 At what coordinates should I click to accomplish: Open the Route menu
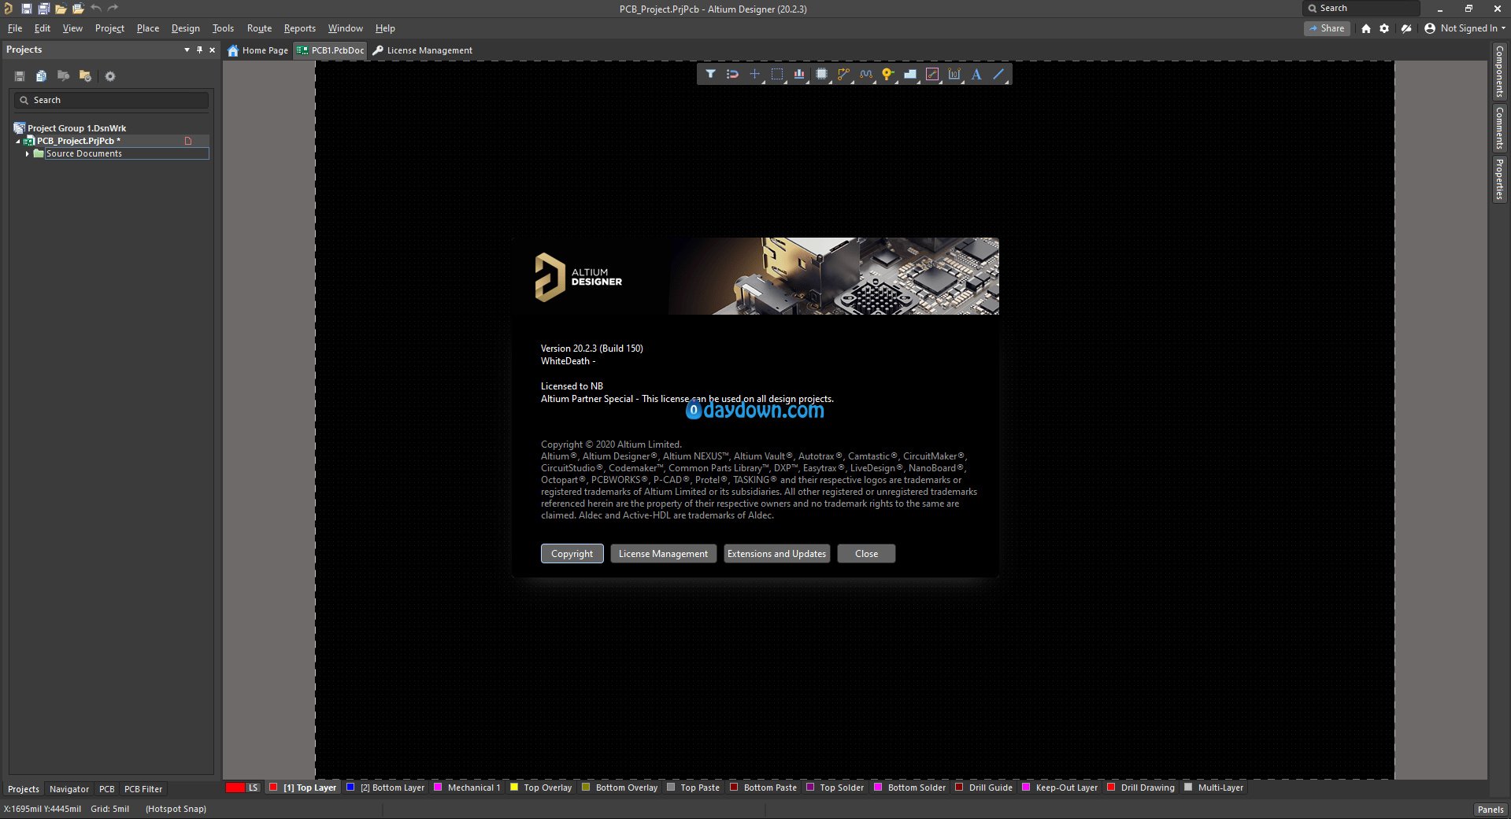[x=259, y=28]
